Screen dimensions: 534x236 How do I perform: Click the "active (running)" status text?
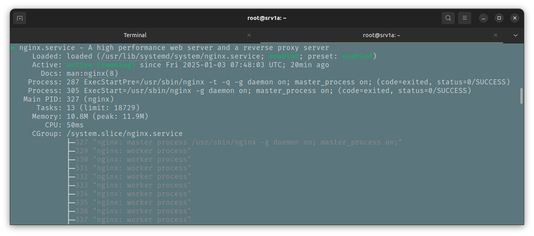[x=101, y=65]
